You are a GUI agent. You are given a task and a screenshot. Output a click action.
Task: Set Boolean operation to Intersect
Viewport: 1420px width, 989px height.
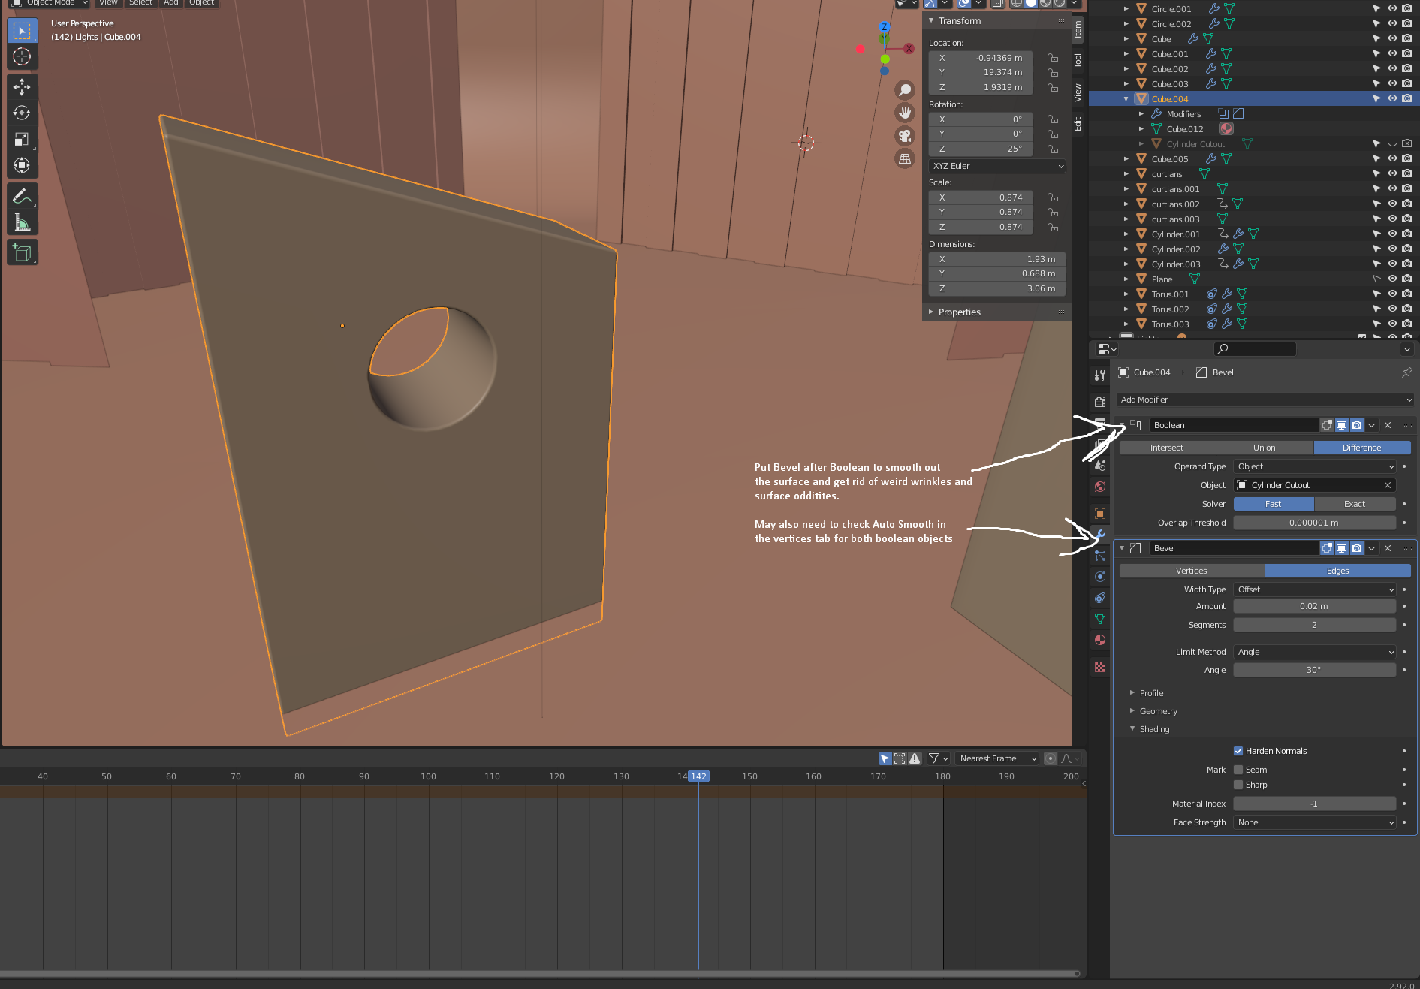tap(1167, 448)
